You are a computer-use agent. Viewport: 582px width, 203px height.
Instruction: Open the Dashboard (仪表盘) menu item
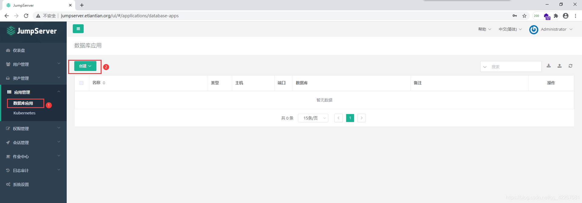point(33,50)
